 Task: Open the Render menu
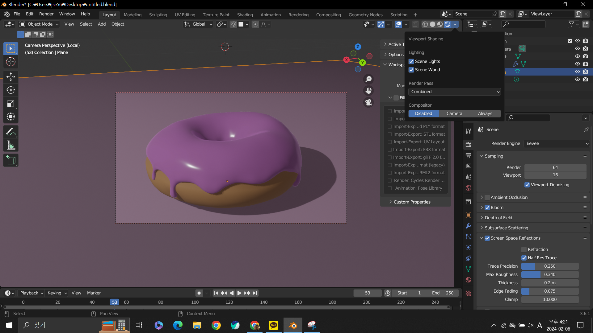point(46,14)
